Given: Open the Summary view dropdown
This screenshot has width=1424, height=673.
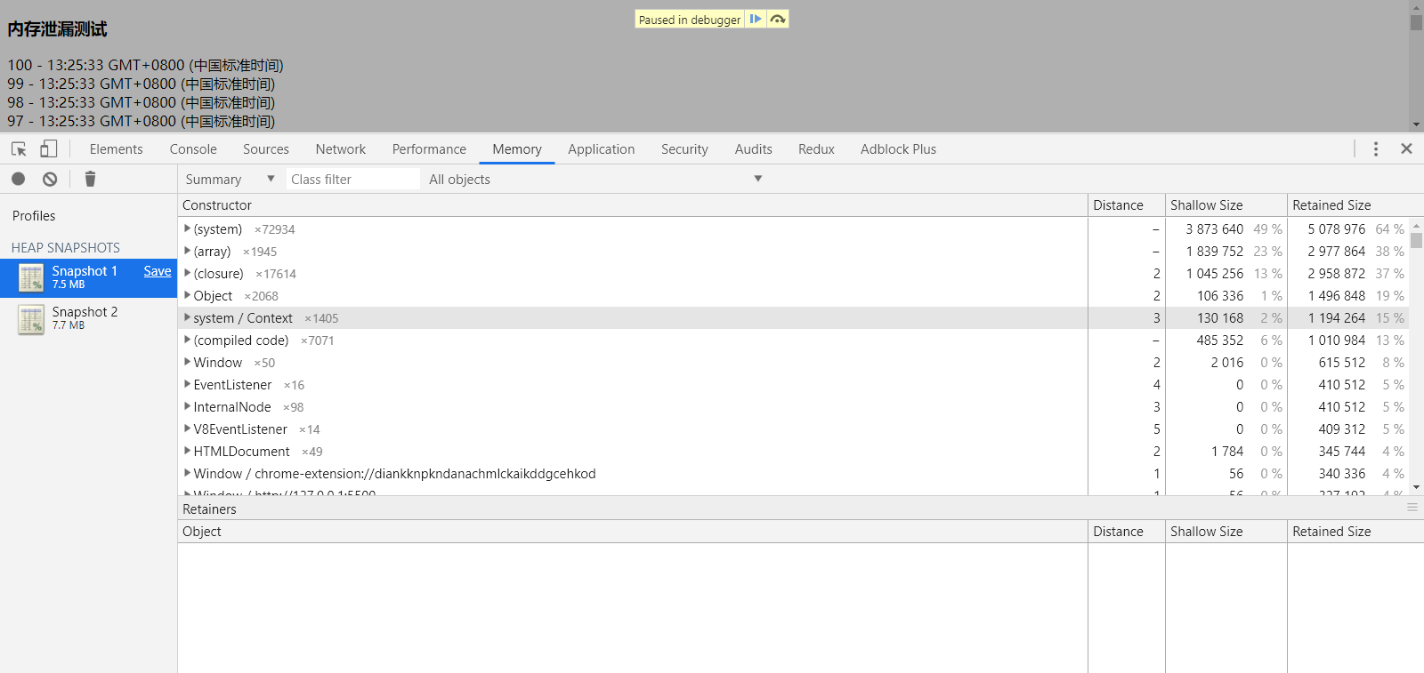Looking at the screenshot, I should pos(230,179).
